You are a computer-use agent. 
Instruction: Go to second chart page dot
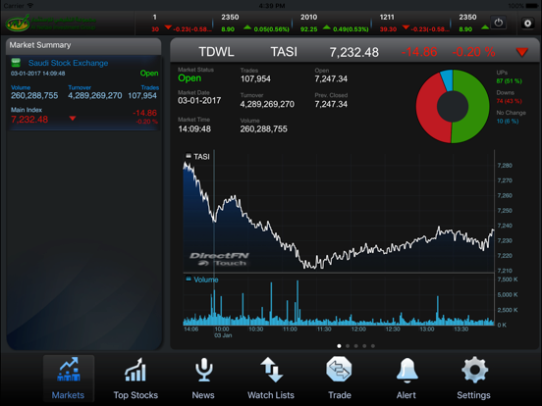pyautogui.click(x=348, y=346)
